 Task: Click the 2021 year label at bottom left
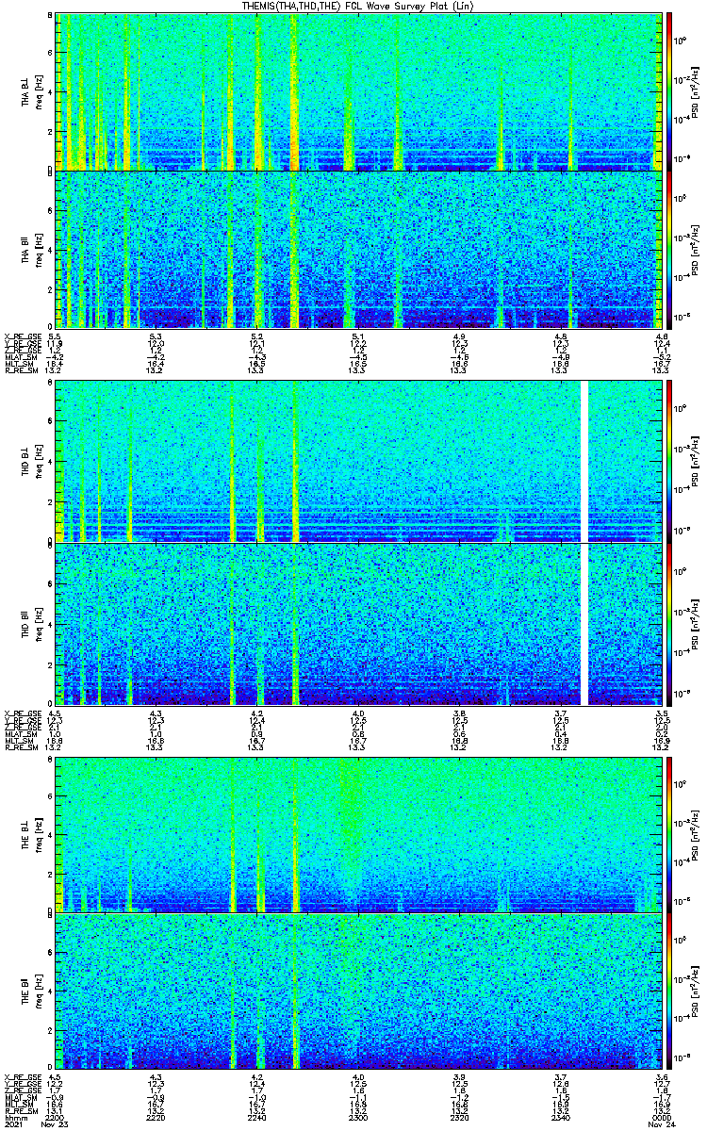[13, 1124]
